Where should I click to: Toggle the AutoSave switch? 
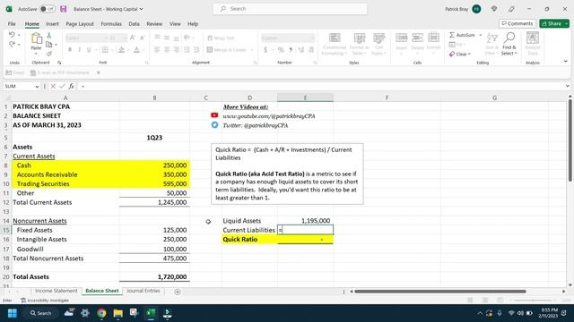tap(48, 9)
